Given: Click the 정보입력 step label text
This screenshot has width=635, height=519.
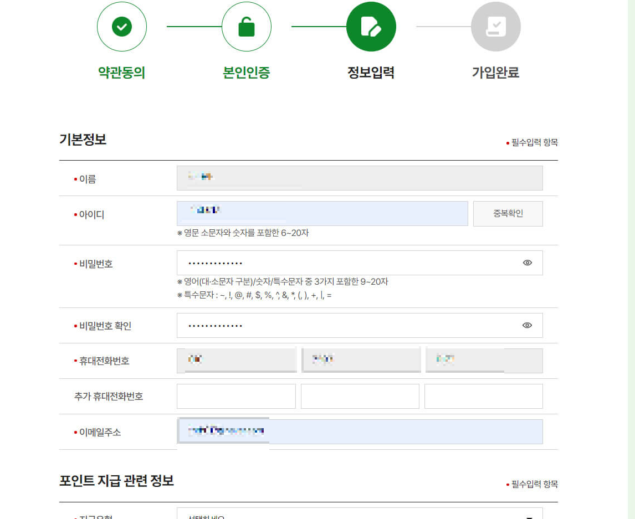Looking at the screenshot, I should (x=371, y=72).
